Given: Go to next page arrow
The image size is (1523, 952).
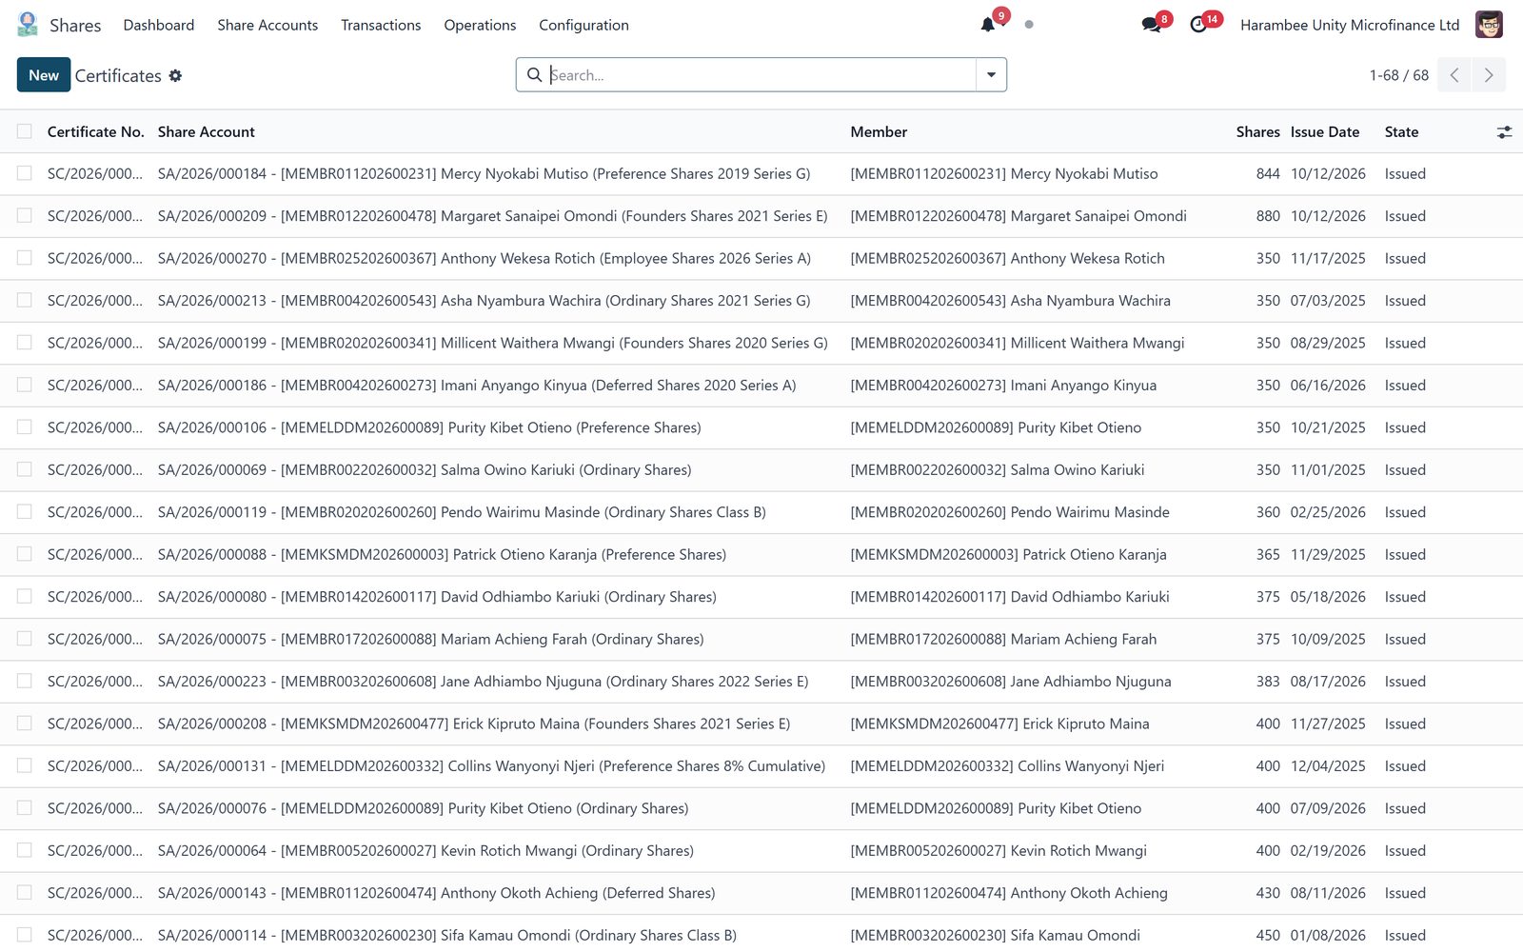Looking at the screenshot, I should pyautogui.click(x=1489, y=75).
